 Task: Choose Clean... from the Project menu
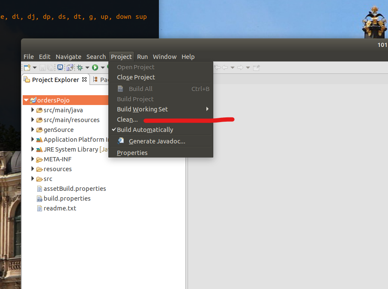coord(127,120)
